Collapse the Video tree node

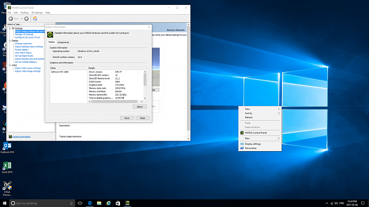[10, 65]
